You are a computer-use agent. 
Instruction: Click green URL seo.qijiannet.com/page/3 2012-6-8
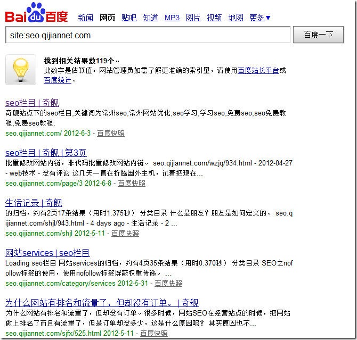(x=59, y=184)
